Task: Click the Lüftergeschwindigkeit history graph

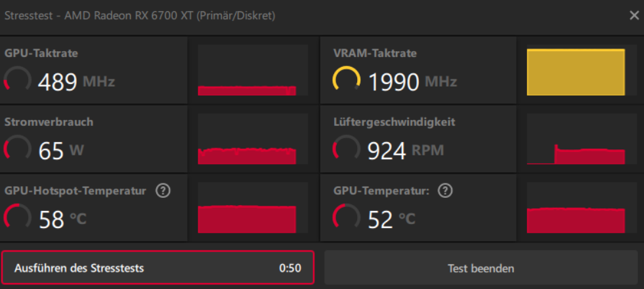Action: [x=582, y=139]
